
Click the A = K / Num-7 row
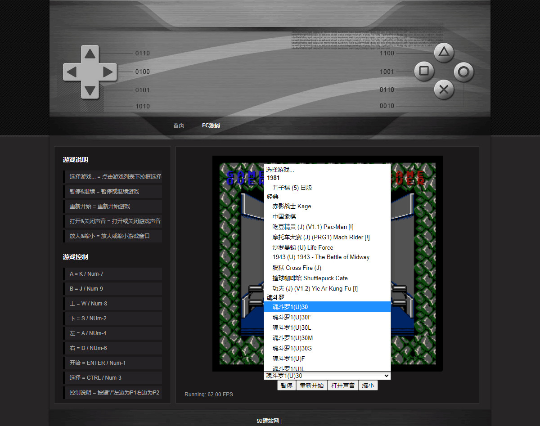(112, 274)
